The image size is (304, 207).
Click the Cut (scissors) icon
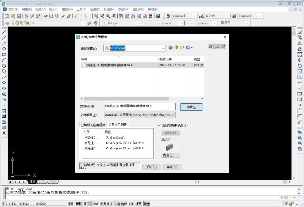pos(46,16)
